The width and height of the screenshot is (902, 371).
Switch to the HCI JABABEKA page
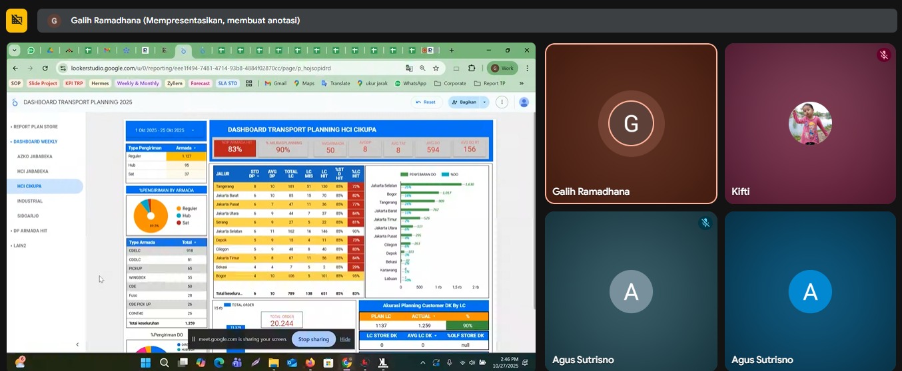click(x=33, y=171)
